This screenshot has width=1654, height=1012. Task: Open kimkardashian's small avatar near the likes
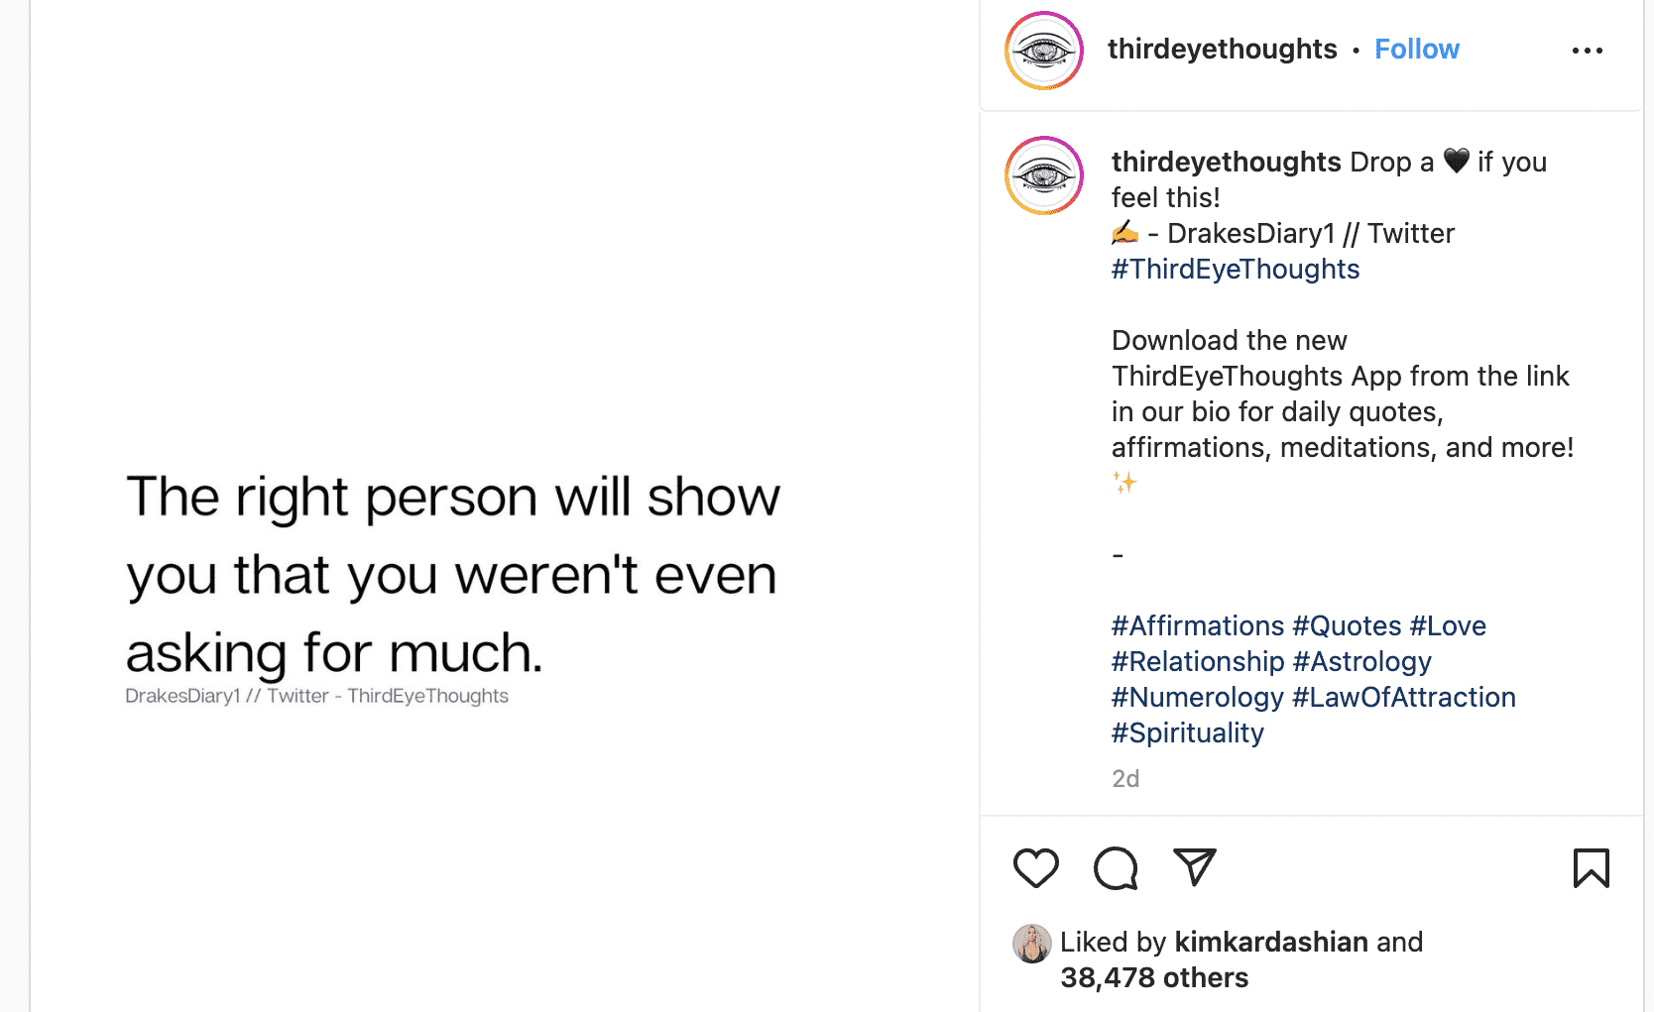point(1033,943)
